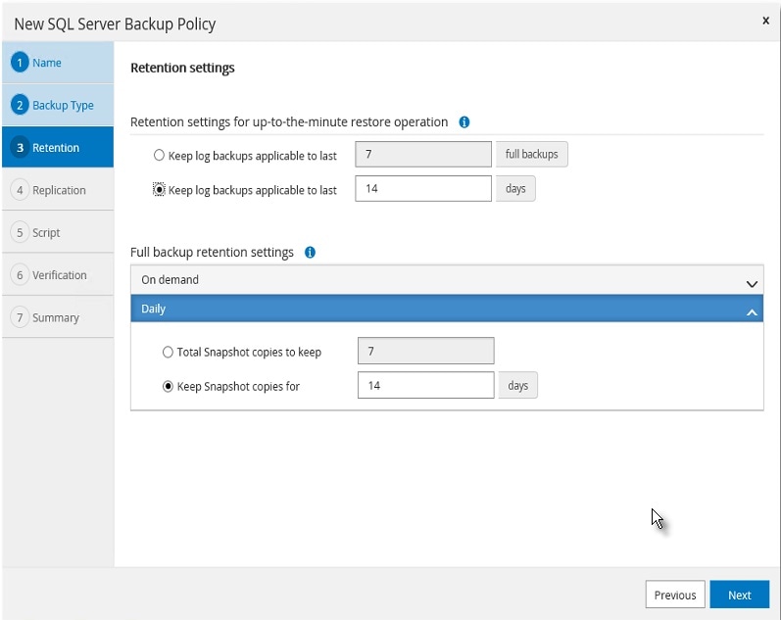The image size is (781, 620).
Task: Jump to wizard step 7 Summary
Action: coord(58,317)
